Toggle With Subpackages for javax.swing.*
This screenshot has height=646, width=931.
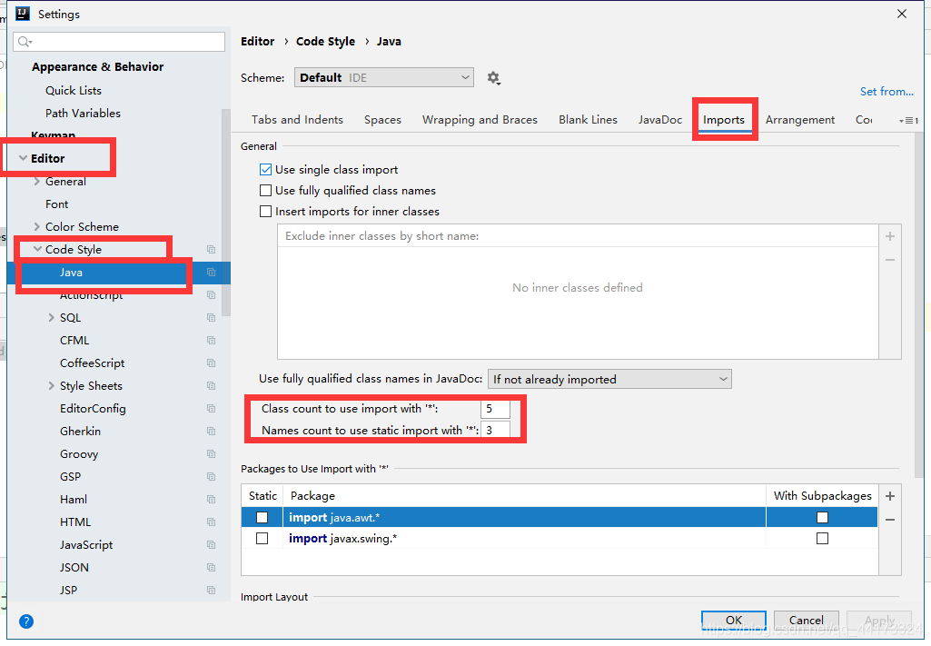tap(822, 539)
